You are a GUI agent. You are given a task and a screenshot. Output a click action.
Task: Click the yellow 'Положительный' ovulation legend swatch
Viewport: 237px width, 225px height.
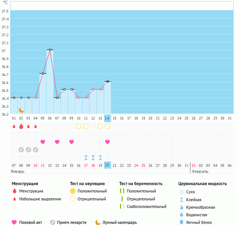(x=73, y=191)
